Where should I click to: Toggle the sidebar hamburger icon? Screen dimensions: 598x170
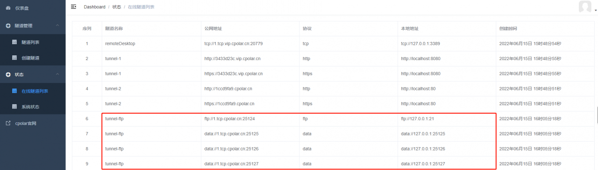point(73,7)
